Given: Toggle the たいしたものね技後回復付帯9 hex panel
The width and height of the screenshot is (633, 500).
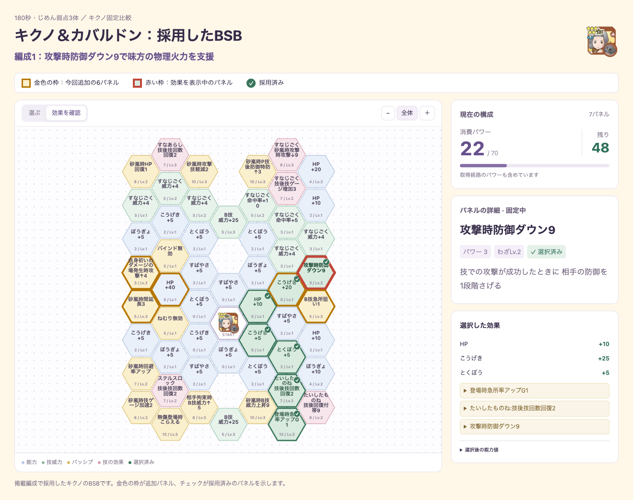Looking at the screenshot, I should (x=316, y=407).
